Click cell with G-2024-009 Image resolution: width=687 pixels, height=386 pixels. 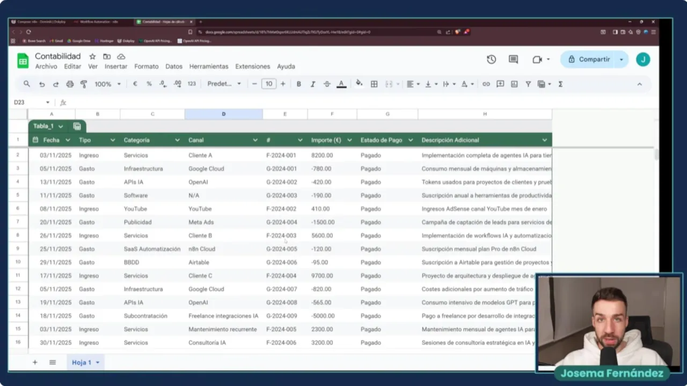285,316
